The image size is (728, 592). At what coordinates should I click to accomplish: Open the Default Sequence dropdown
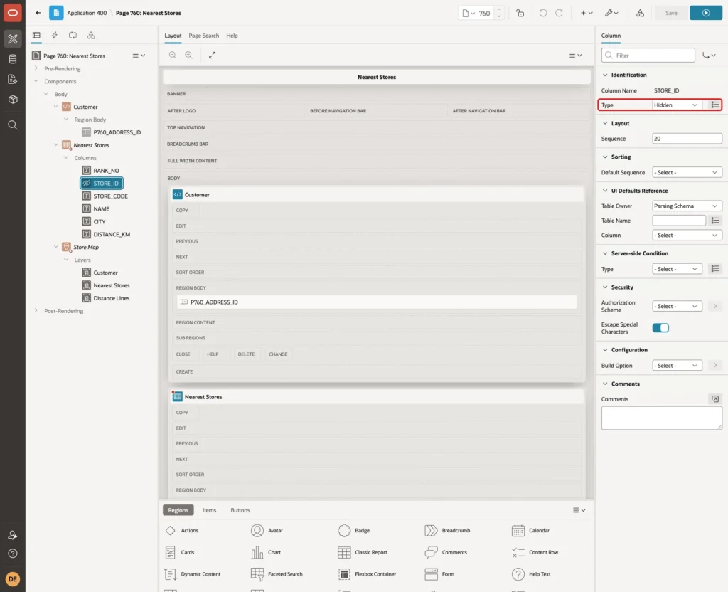click(x=687, y=172)
